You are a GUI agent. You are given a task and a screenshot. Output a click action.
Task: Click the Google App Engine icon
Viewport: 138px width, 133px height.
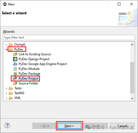[x=15, y=64]
